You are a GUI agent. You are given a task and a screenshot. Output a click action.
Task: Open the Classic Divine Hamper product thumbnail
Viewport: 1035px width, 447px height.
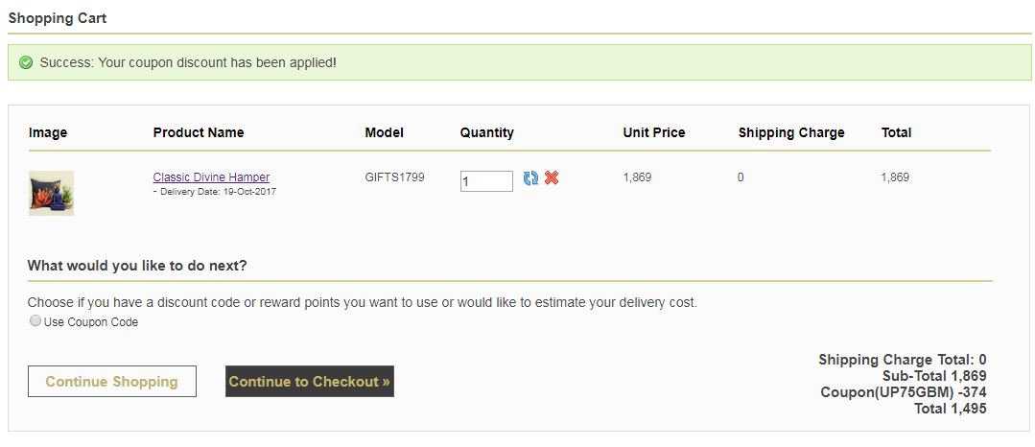[x=51, y=193]
